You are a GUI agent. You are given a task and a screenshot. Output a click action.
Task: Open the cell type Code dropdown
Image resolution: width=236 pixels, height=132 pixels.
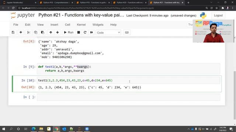tap(108, 33)
